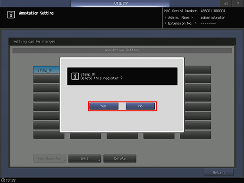Click the Annotation Setting header bar

[x=122, y=50]
